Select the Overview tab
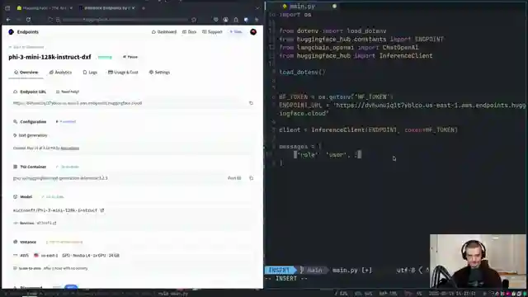 [26, 72]
